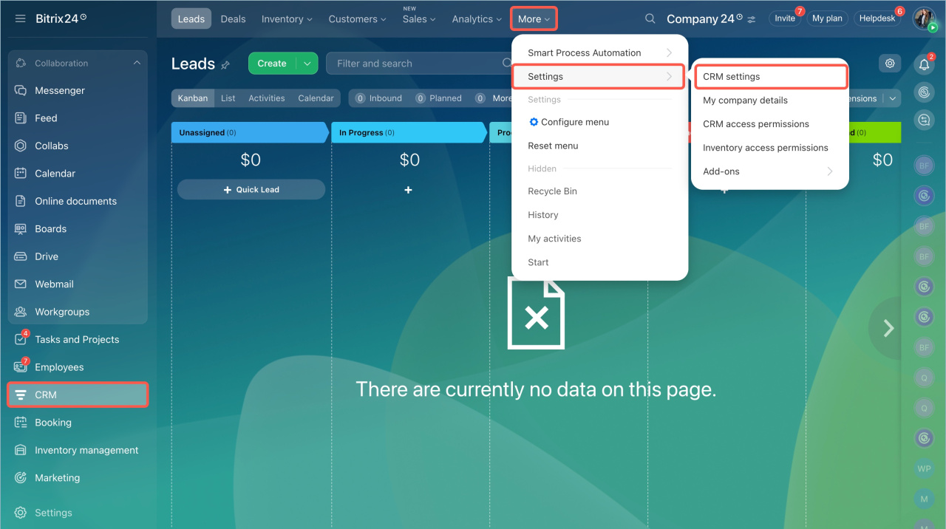Click the Drive icon in sidebar
The height and width of the screenshot is (529, 946).
[21, 256]
